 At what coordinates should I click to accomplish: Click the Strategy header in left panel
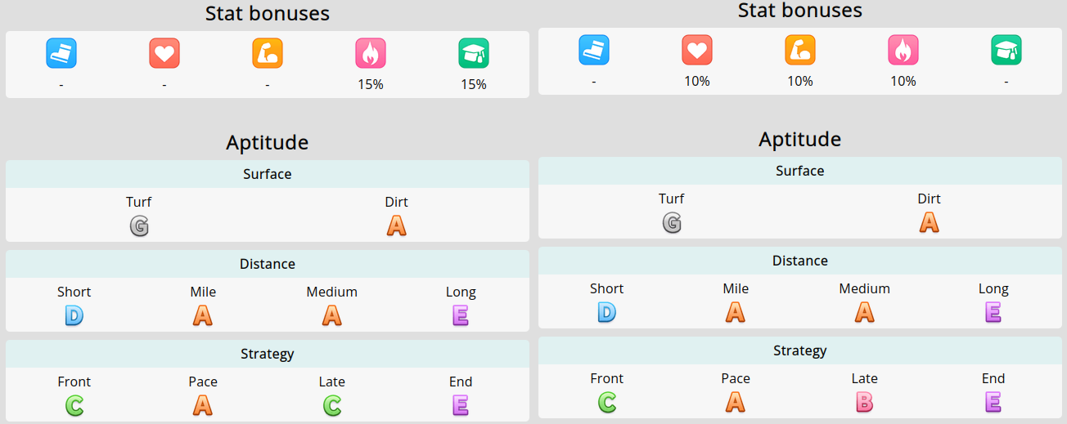point(268,354)
